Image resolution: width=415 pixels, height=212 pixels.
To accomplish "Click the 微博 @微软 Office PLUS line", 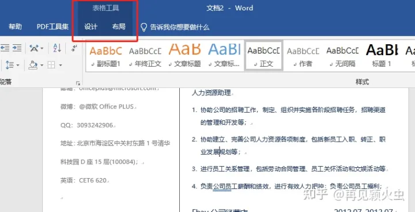I will coord(97,106).
